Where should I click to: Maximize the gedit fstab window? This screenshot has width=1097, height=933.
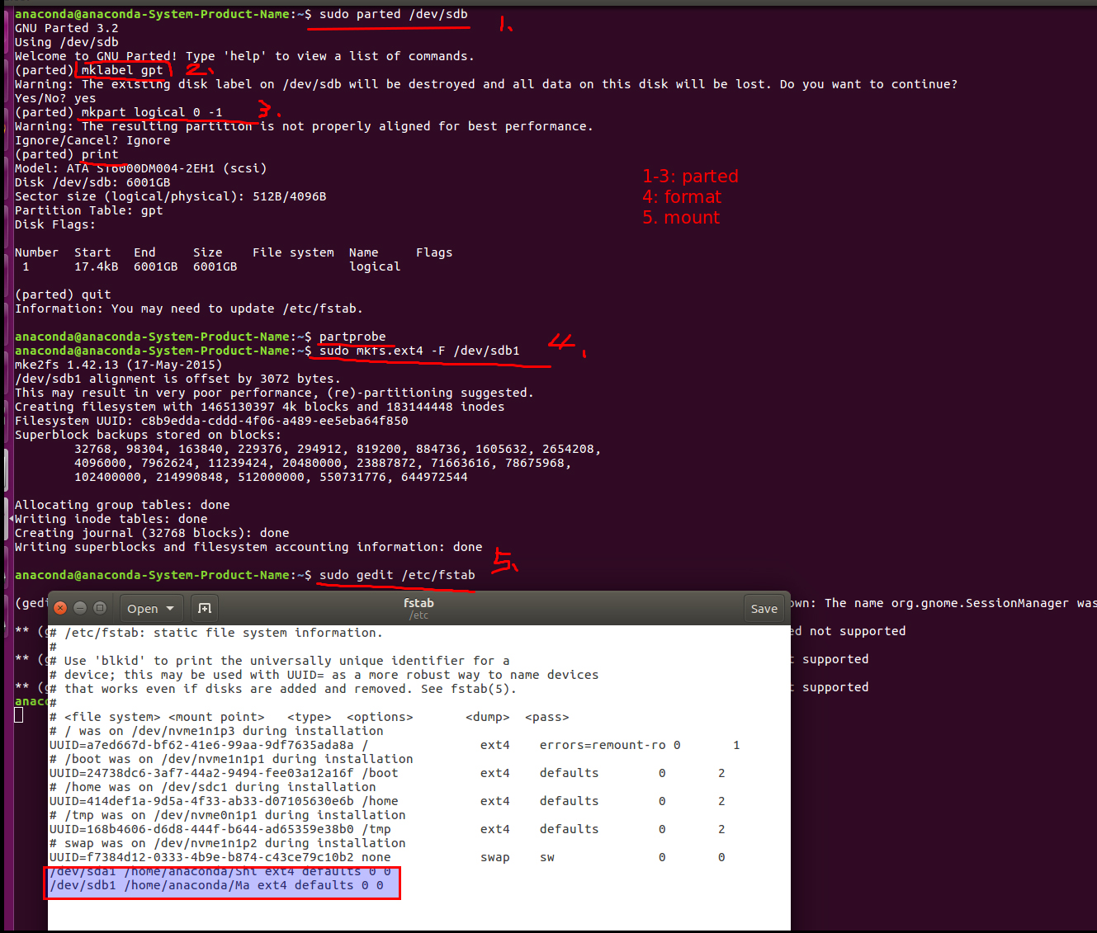coord(100,608)
